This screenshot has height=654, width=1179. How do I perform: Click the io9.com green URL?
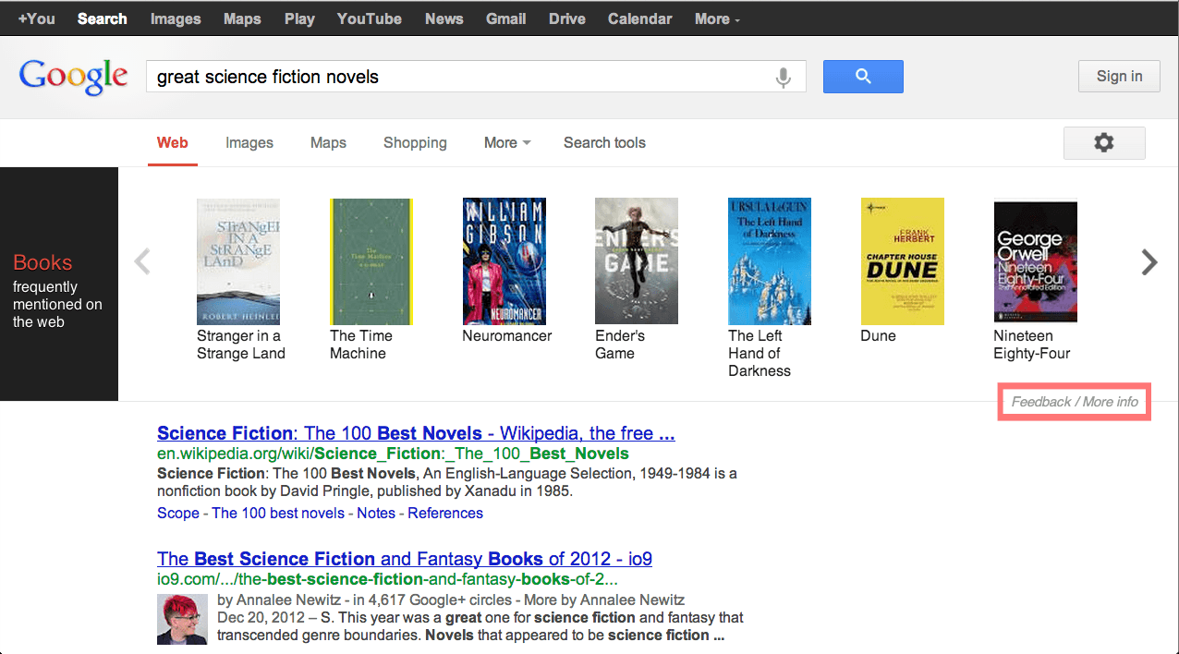388,580
